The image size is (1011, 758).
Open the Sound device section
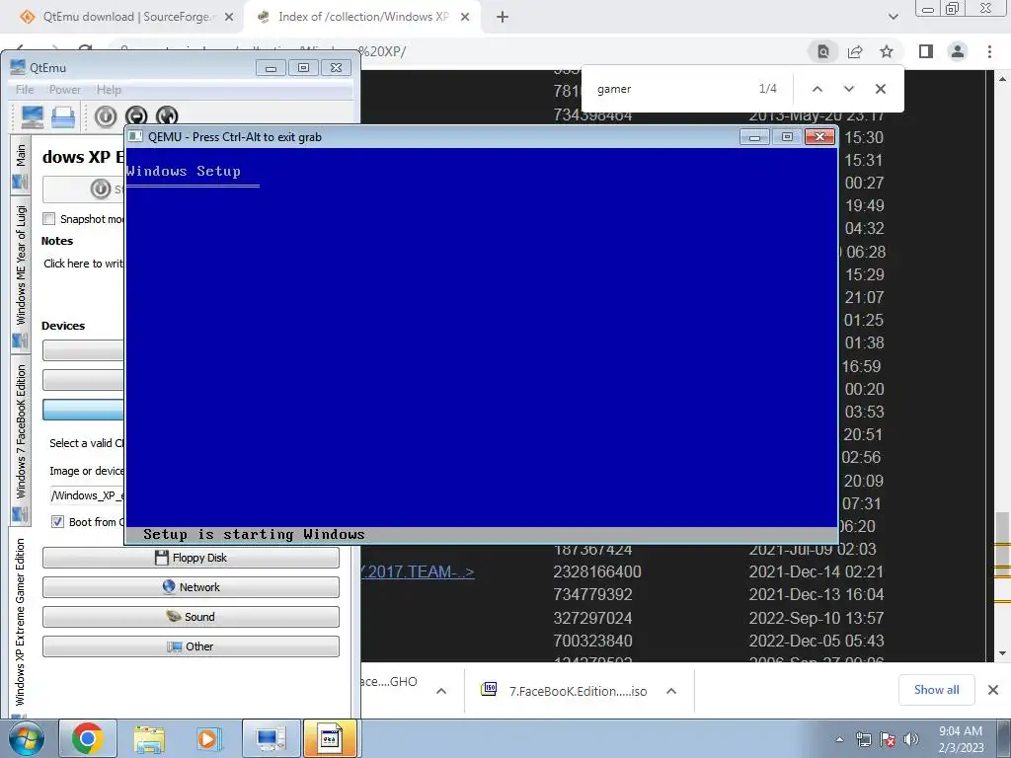pyautogui.click(x=191, y=617)
